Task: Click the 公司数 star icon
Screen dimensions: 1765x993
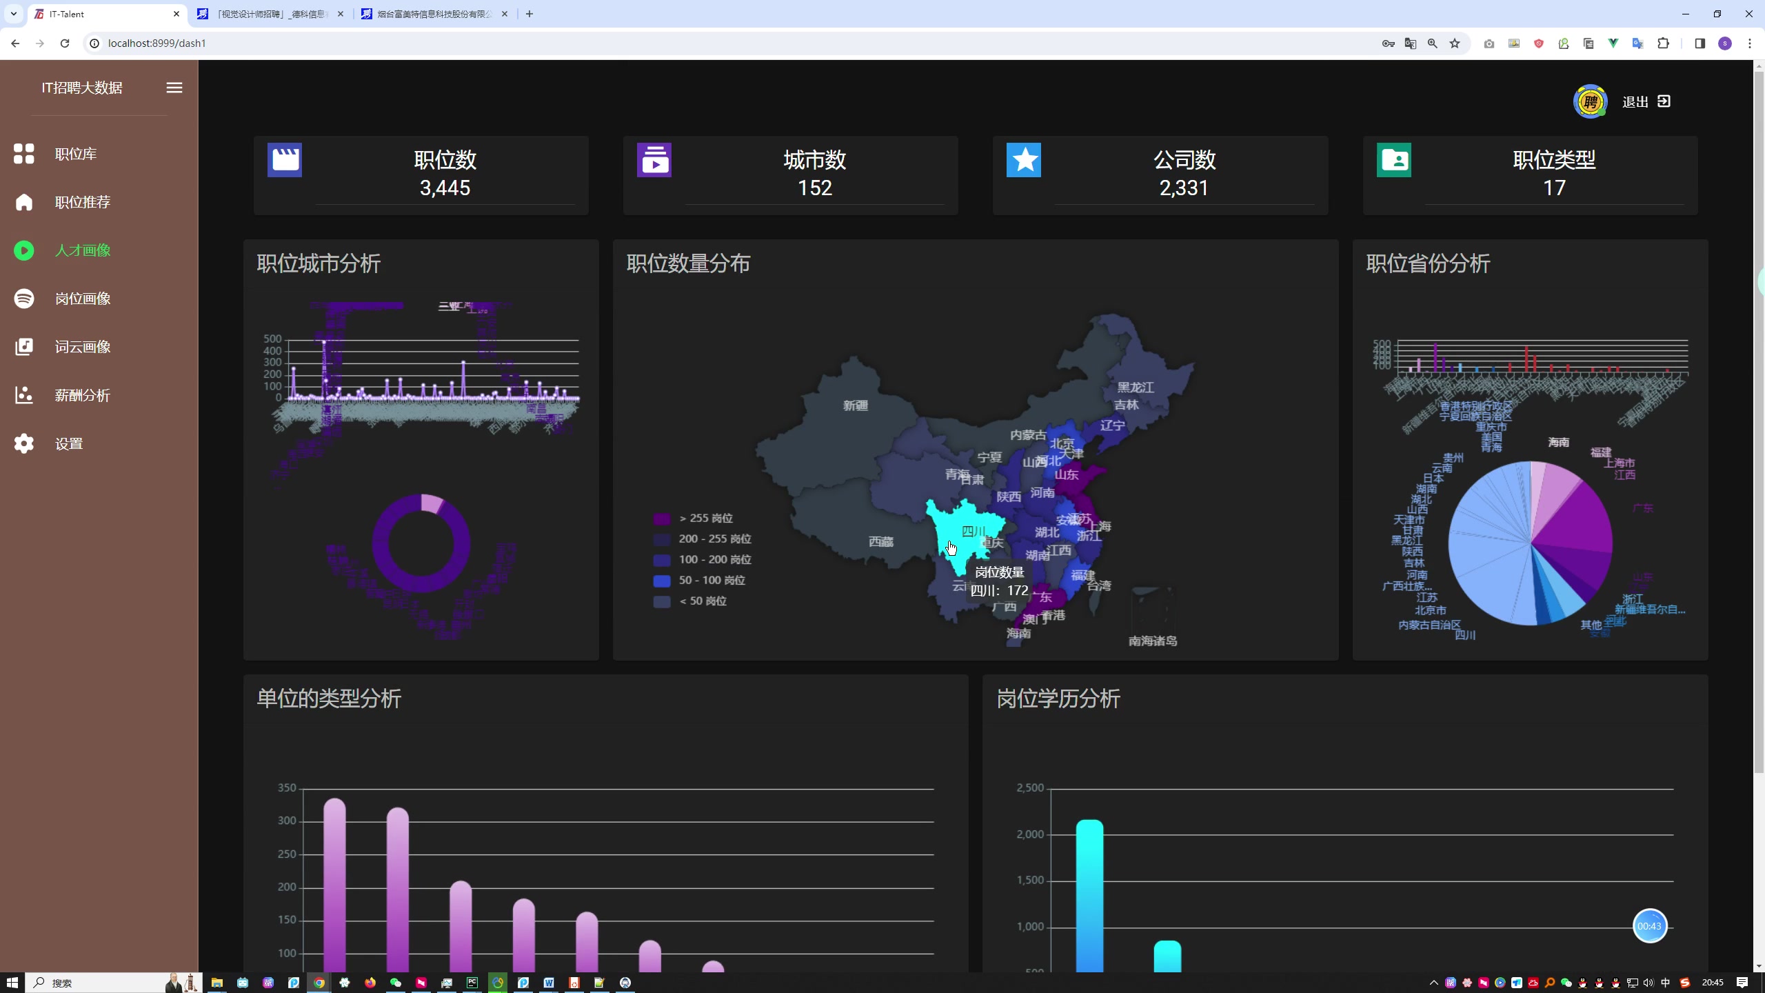Action: [x=1023, y=160]
